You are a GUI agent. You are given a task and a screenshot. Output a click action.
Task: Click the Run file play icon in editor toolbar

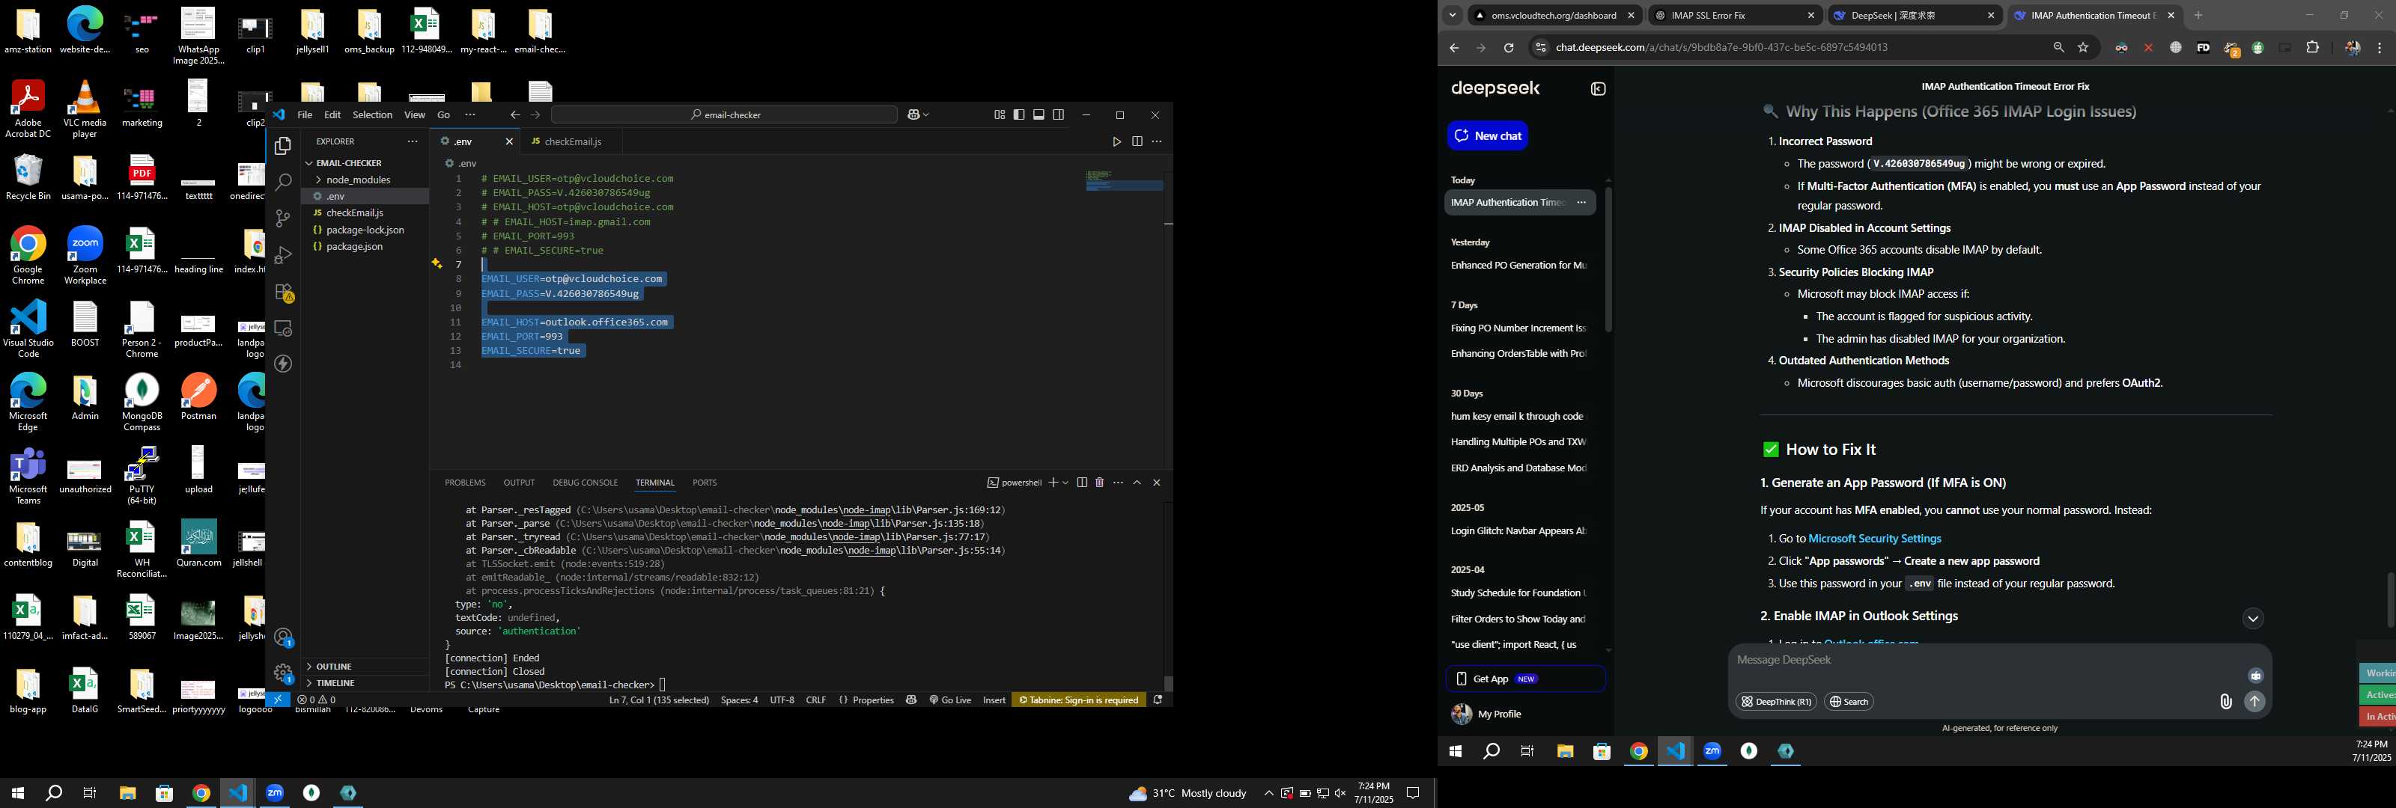[x=1116, y=141]
